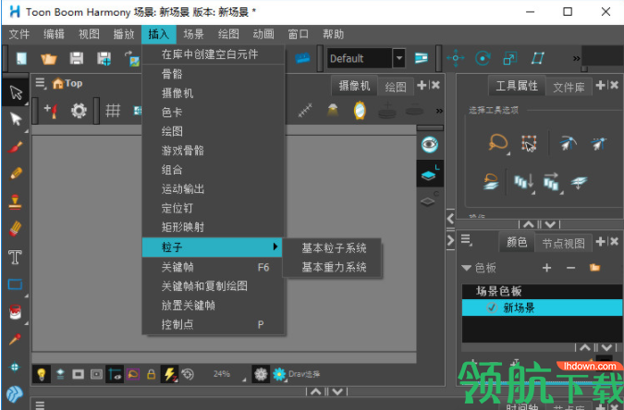This screenshot has height=410, width=624.
Task: Close the tool properties panel
Action: tap(615, 85)
